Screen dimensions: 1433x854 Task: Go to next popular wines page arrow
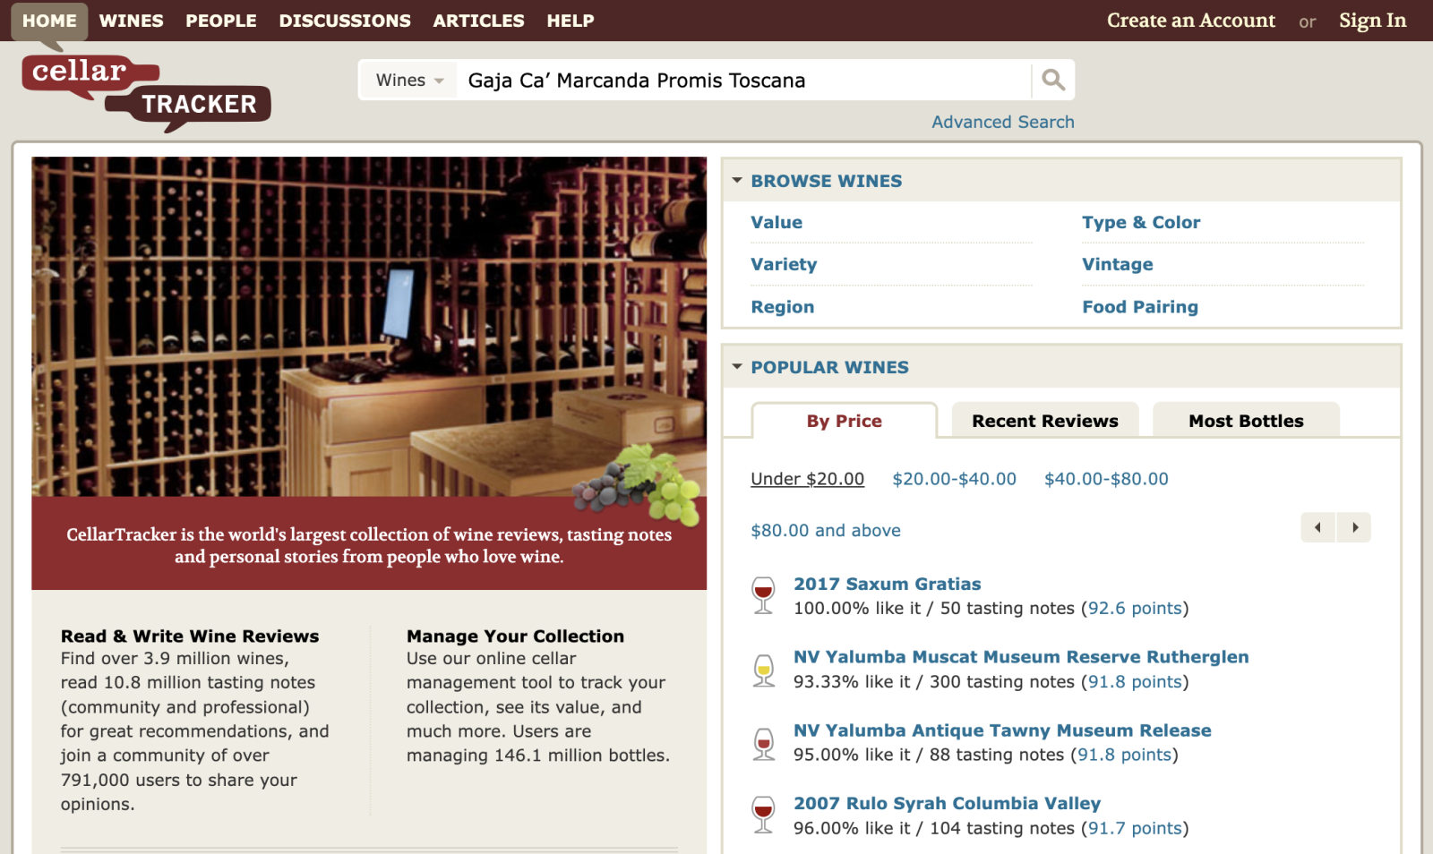(1354, 527)
